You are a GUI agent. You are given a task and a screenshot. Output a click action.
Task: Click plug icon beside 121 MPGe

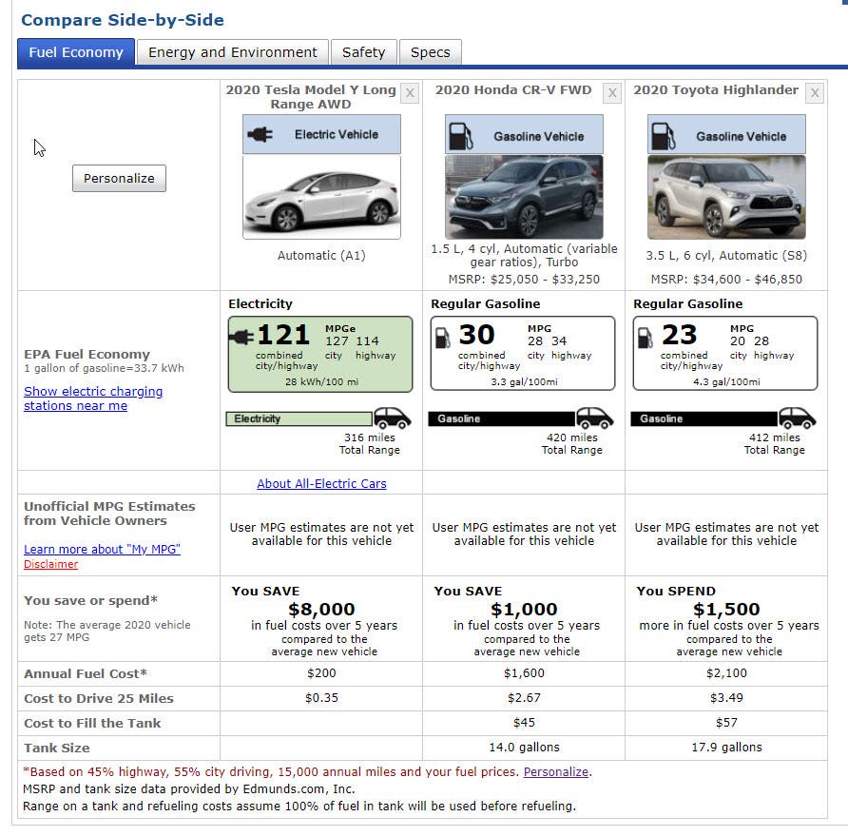(241, 338)
